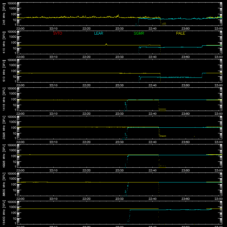Image resolution: width=227 pixels, height=227 pixels.
Task: Click the 100 tick label on 8800 MHz plot
Action: coord(14,184)
